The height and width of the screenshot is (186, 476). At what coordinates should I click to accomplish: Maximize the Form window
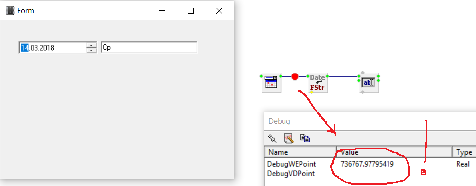coord(190,11)
